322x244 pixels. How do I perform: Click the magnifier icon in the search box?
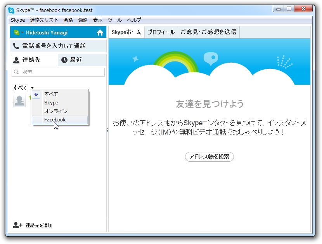[17, 72]
